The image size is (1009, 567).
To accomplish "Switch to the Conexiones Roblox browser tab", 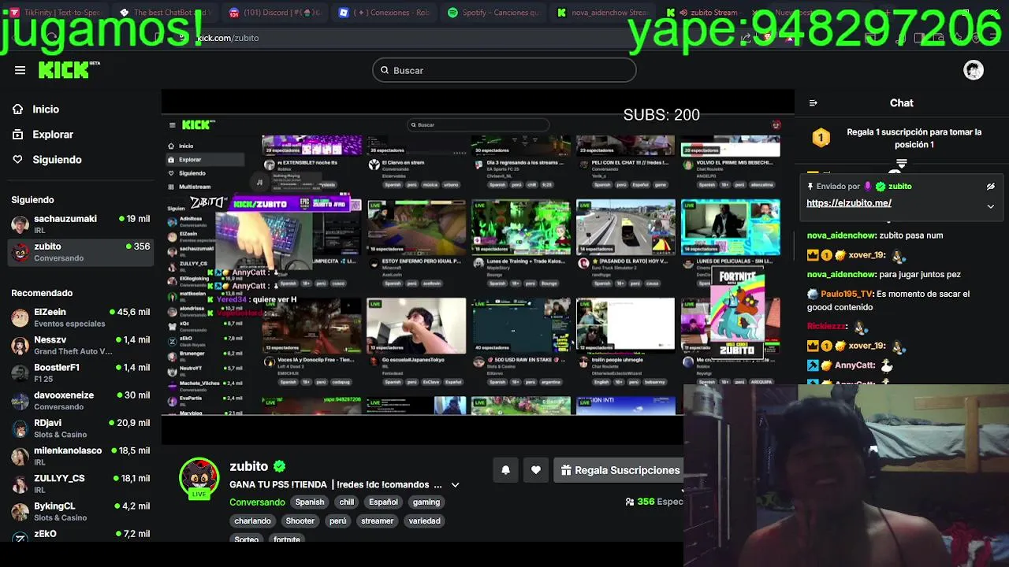I will 383,13.
